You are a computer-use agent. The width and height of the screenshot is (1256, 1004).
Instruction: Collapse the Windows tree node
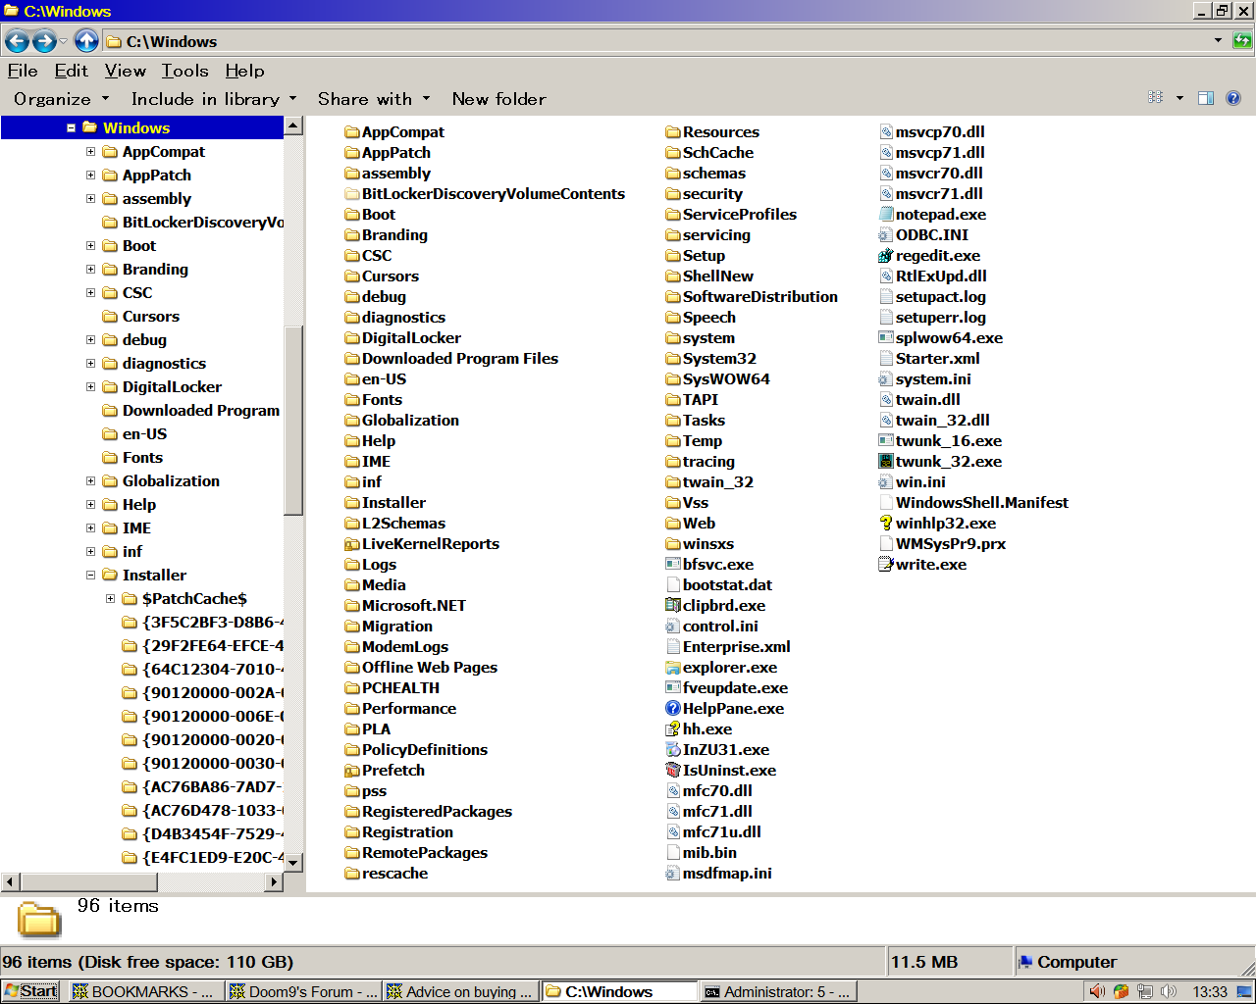tap(71, 128)
